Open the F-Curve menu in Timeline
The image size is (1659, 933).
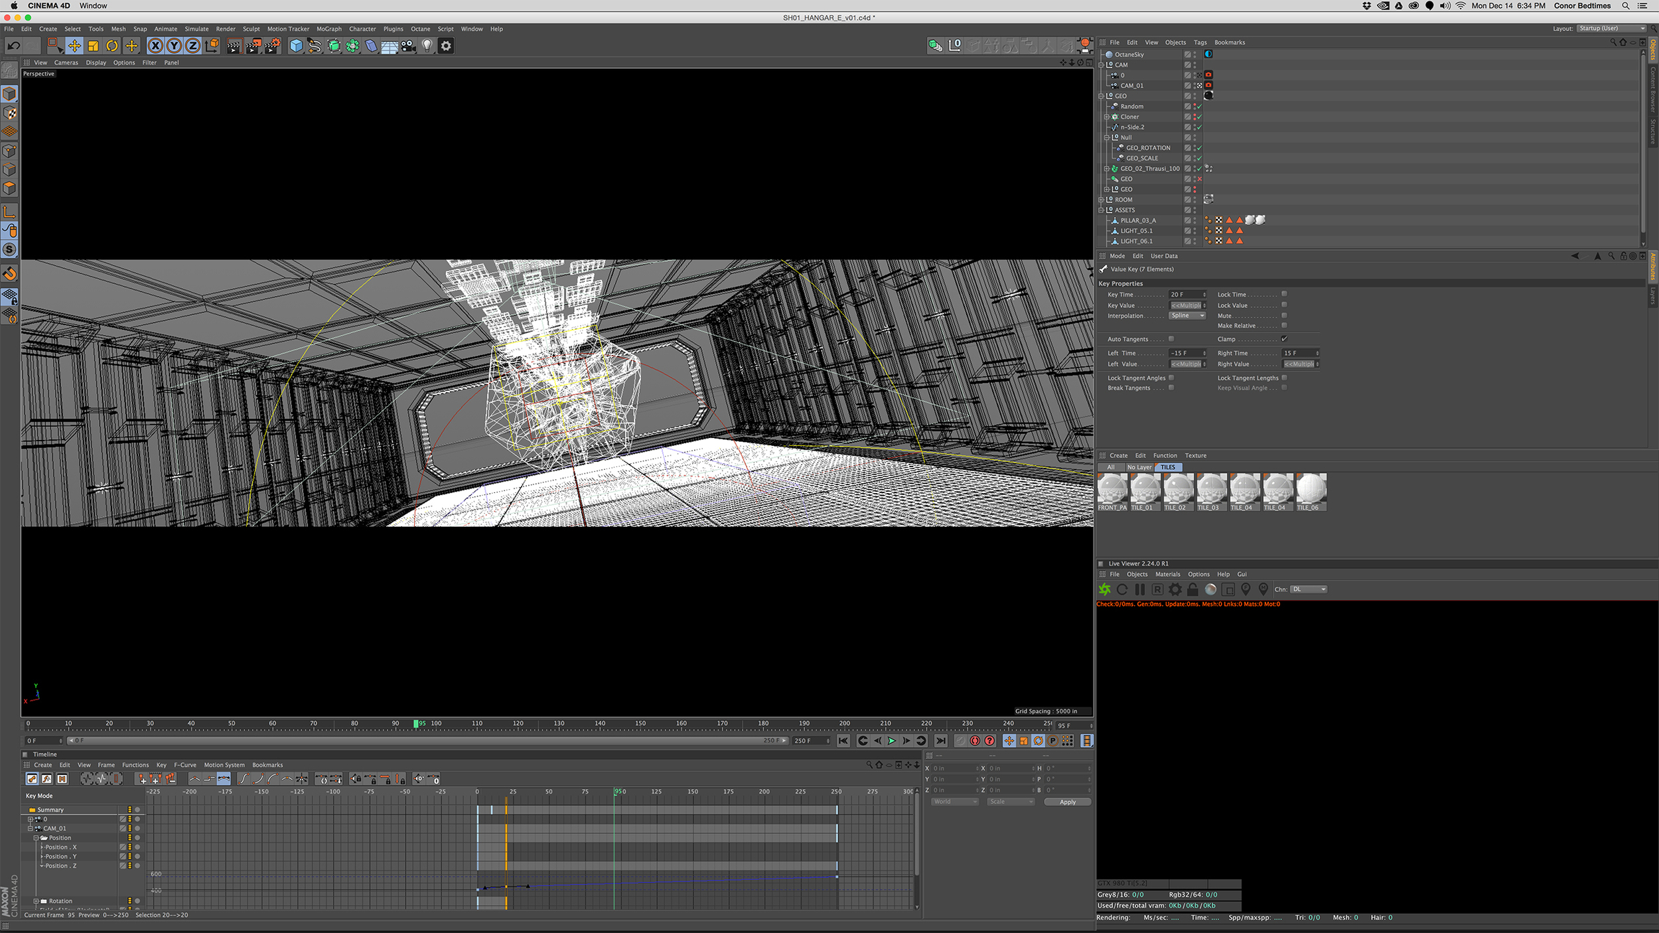(x=185, y=765)
